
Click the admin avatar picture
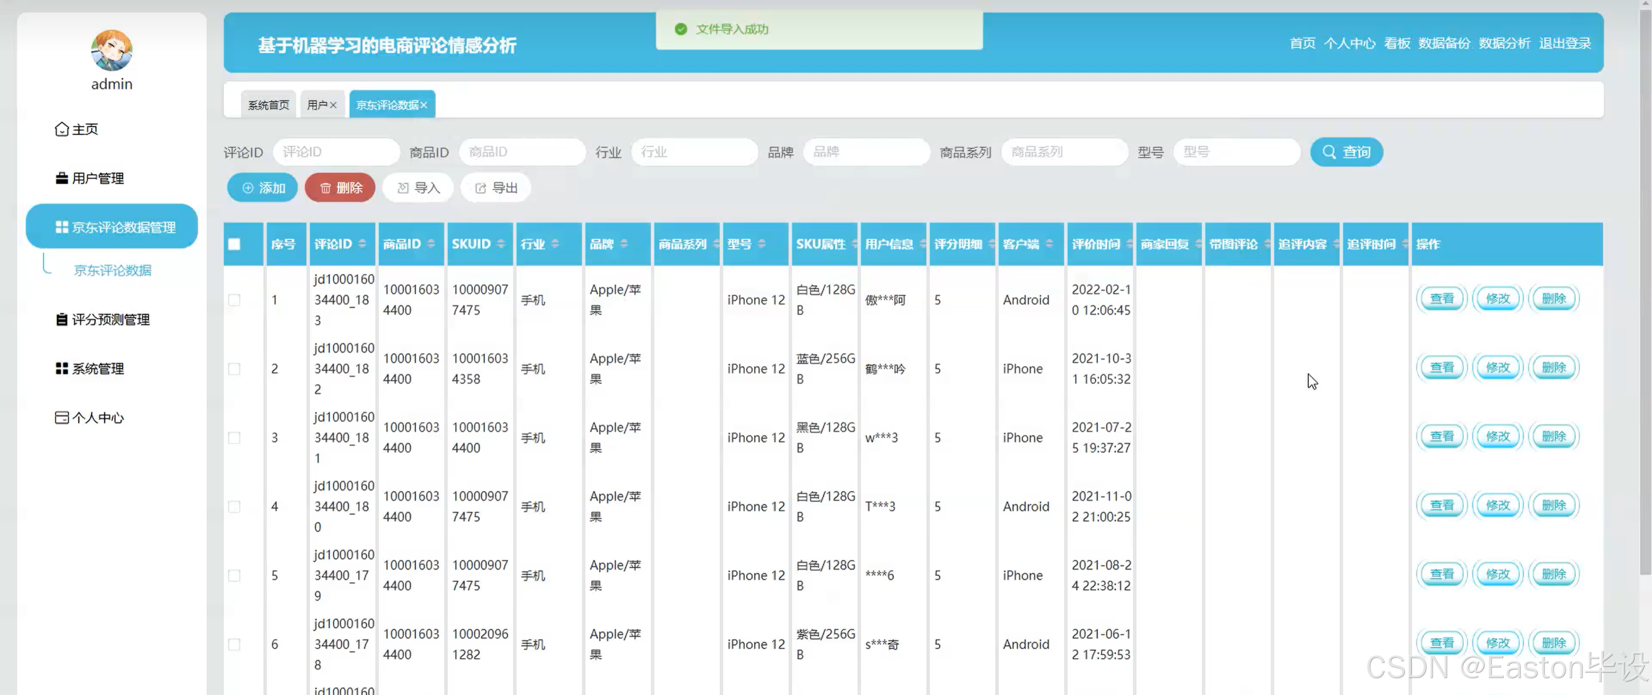[x=112, y=50]
